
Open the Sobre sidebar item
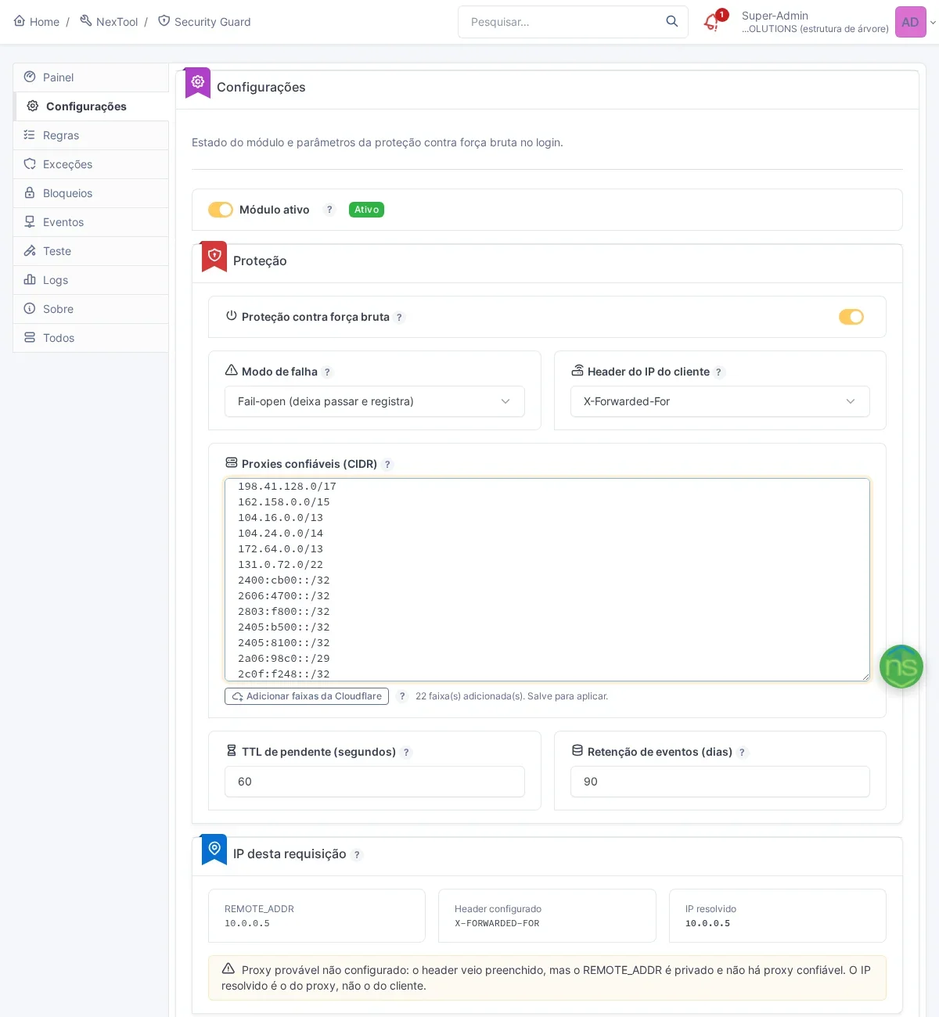(x=91, y=309)
